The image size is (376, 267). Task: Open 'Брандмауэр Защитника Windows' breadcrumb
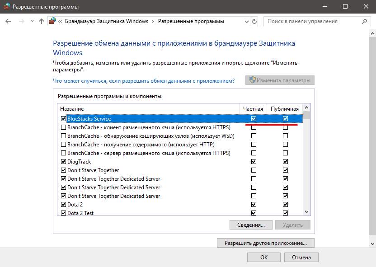point(107,21)
